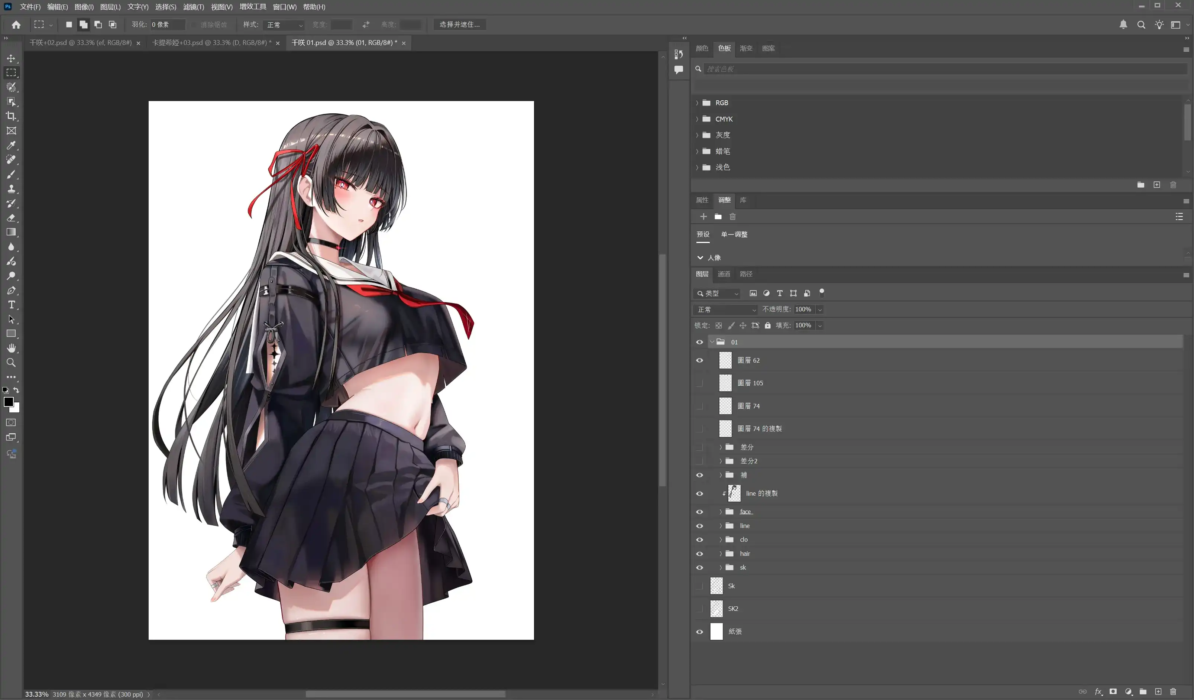Add a layer mask from the Layers panel
Screen dimensions: 1194x700
click(1113, 691)
